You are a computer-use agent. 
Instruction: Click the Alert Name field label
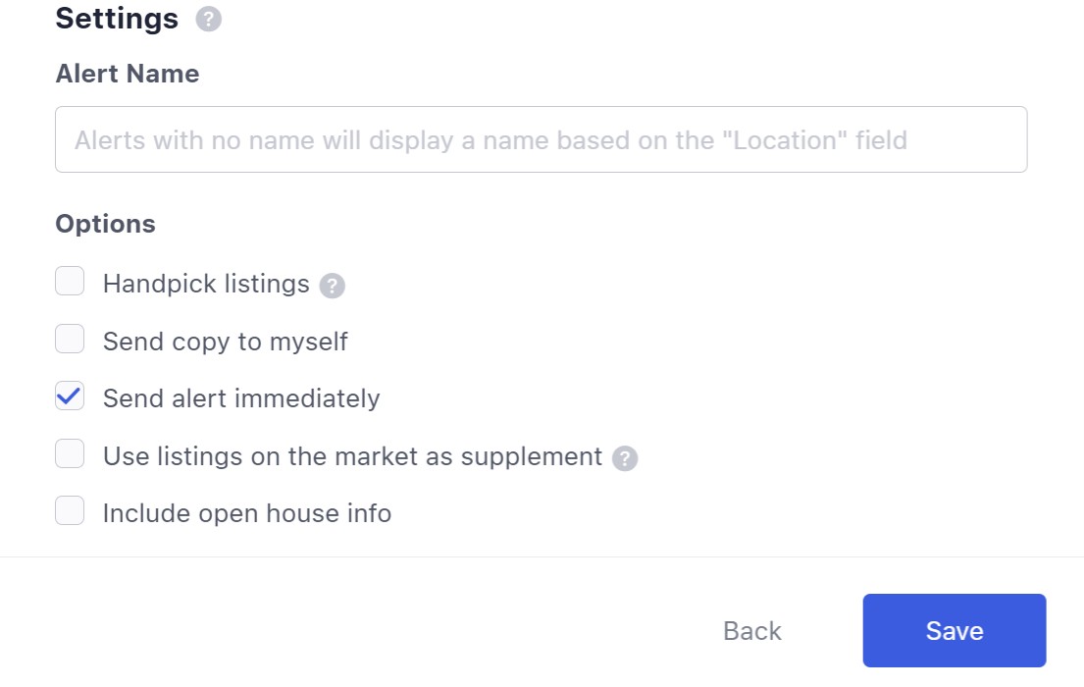click(128, 74)
